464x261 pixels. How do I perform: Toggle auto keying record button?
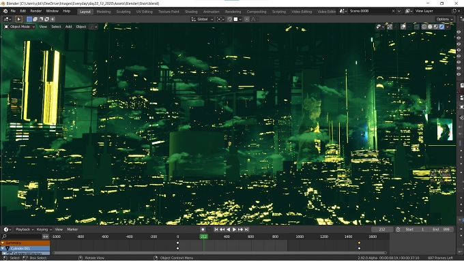pyautogui.click(x=203, y=230)
